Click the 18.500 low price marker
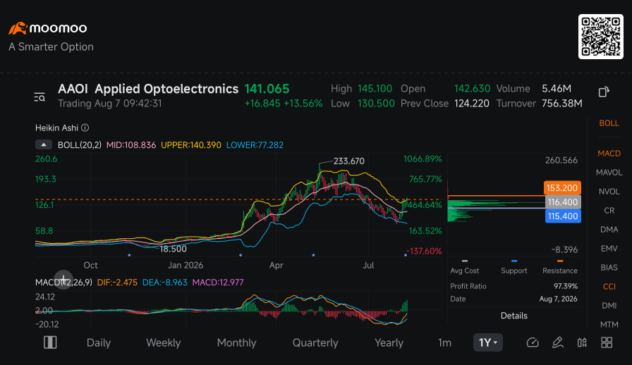Viewport: 632px width, 365px height. point(174,249)
